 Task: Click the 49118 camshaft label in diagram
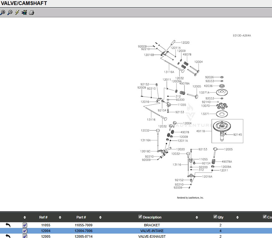[200, 131]
